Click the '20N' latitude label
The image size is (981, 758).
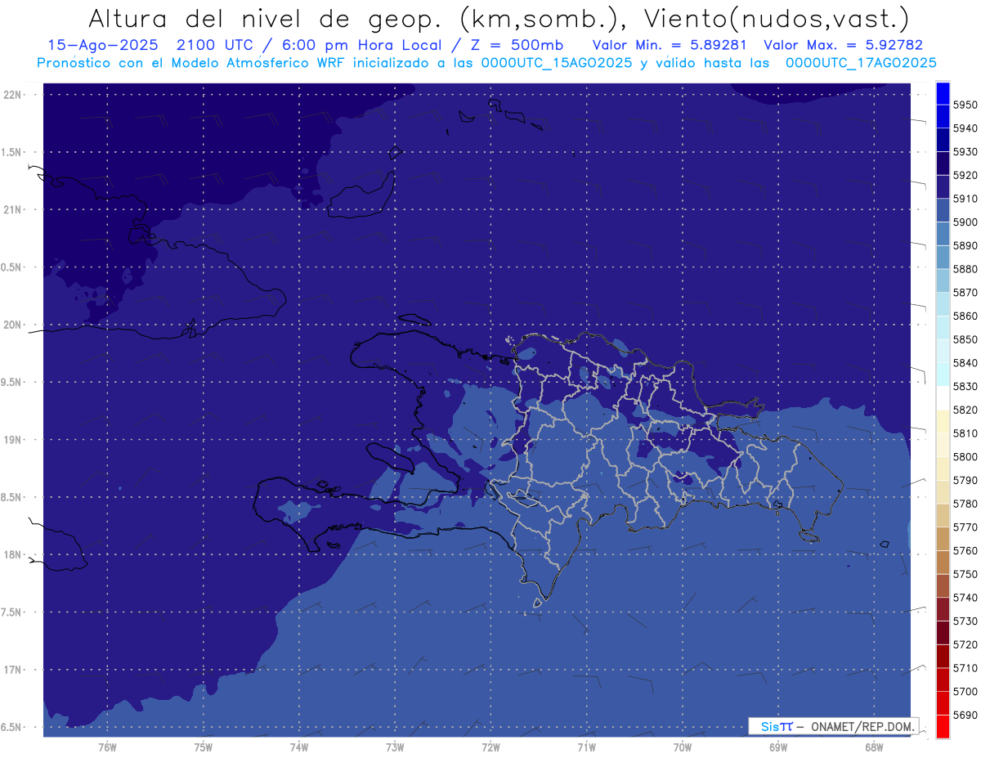coord(12,325)
